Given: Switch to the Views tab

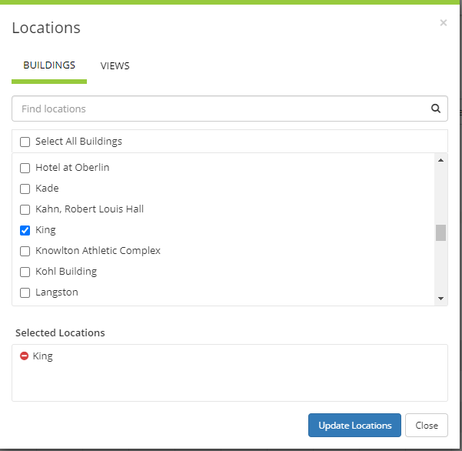Looking at the screenshot, I should [115, 66].
